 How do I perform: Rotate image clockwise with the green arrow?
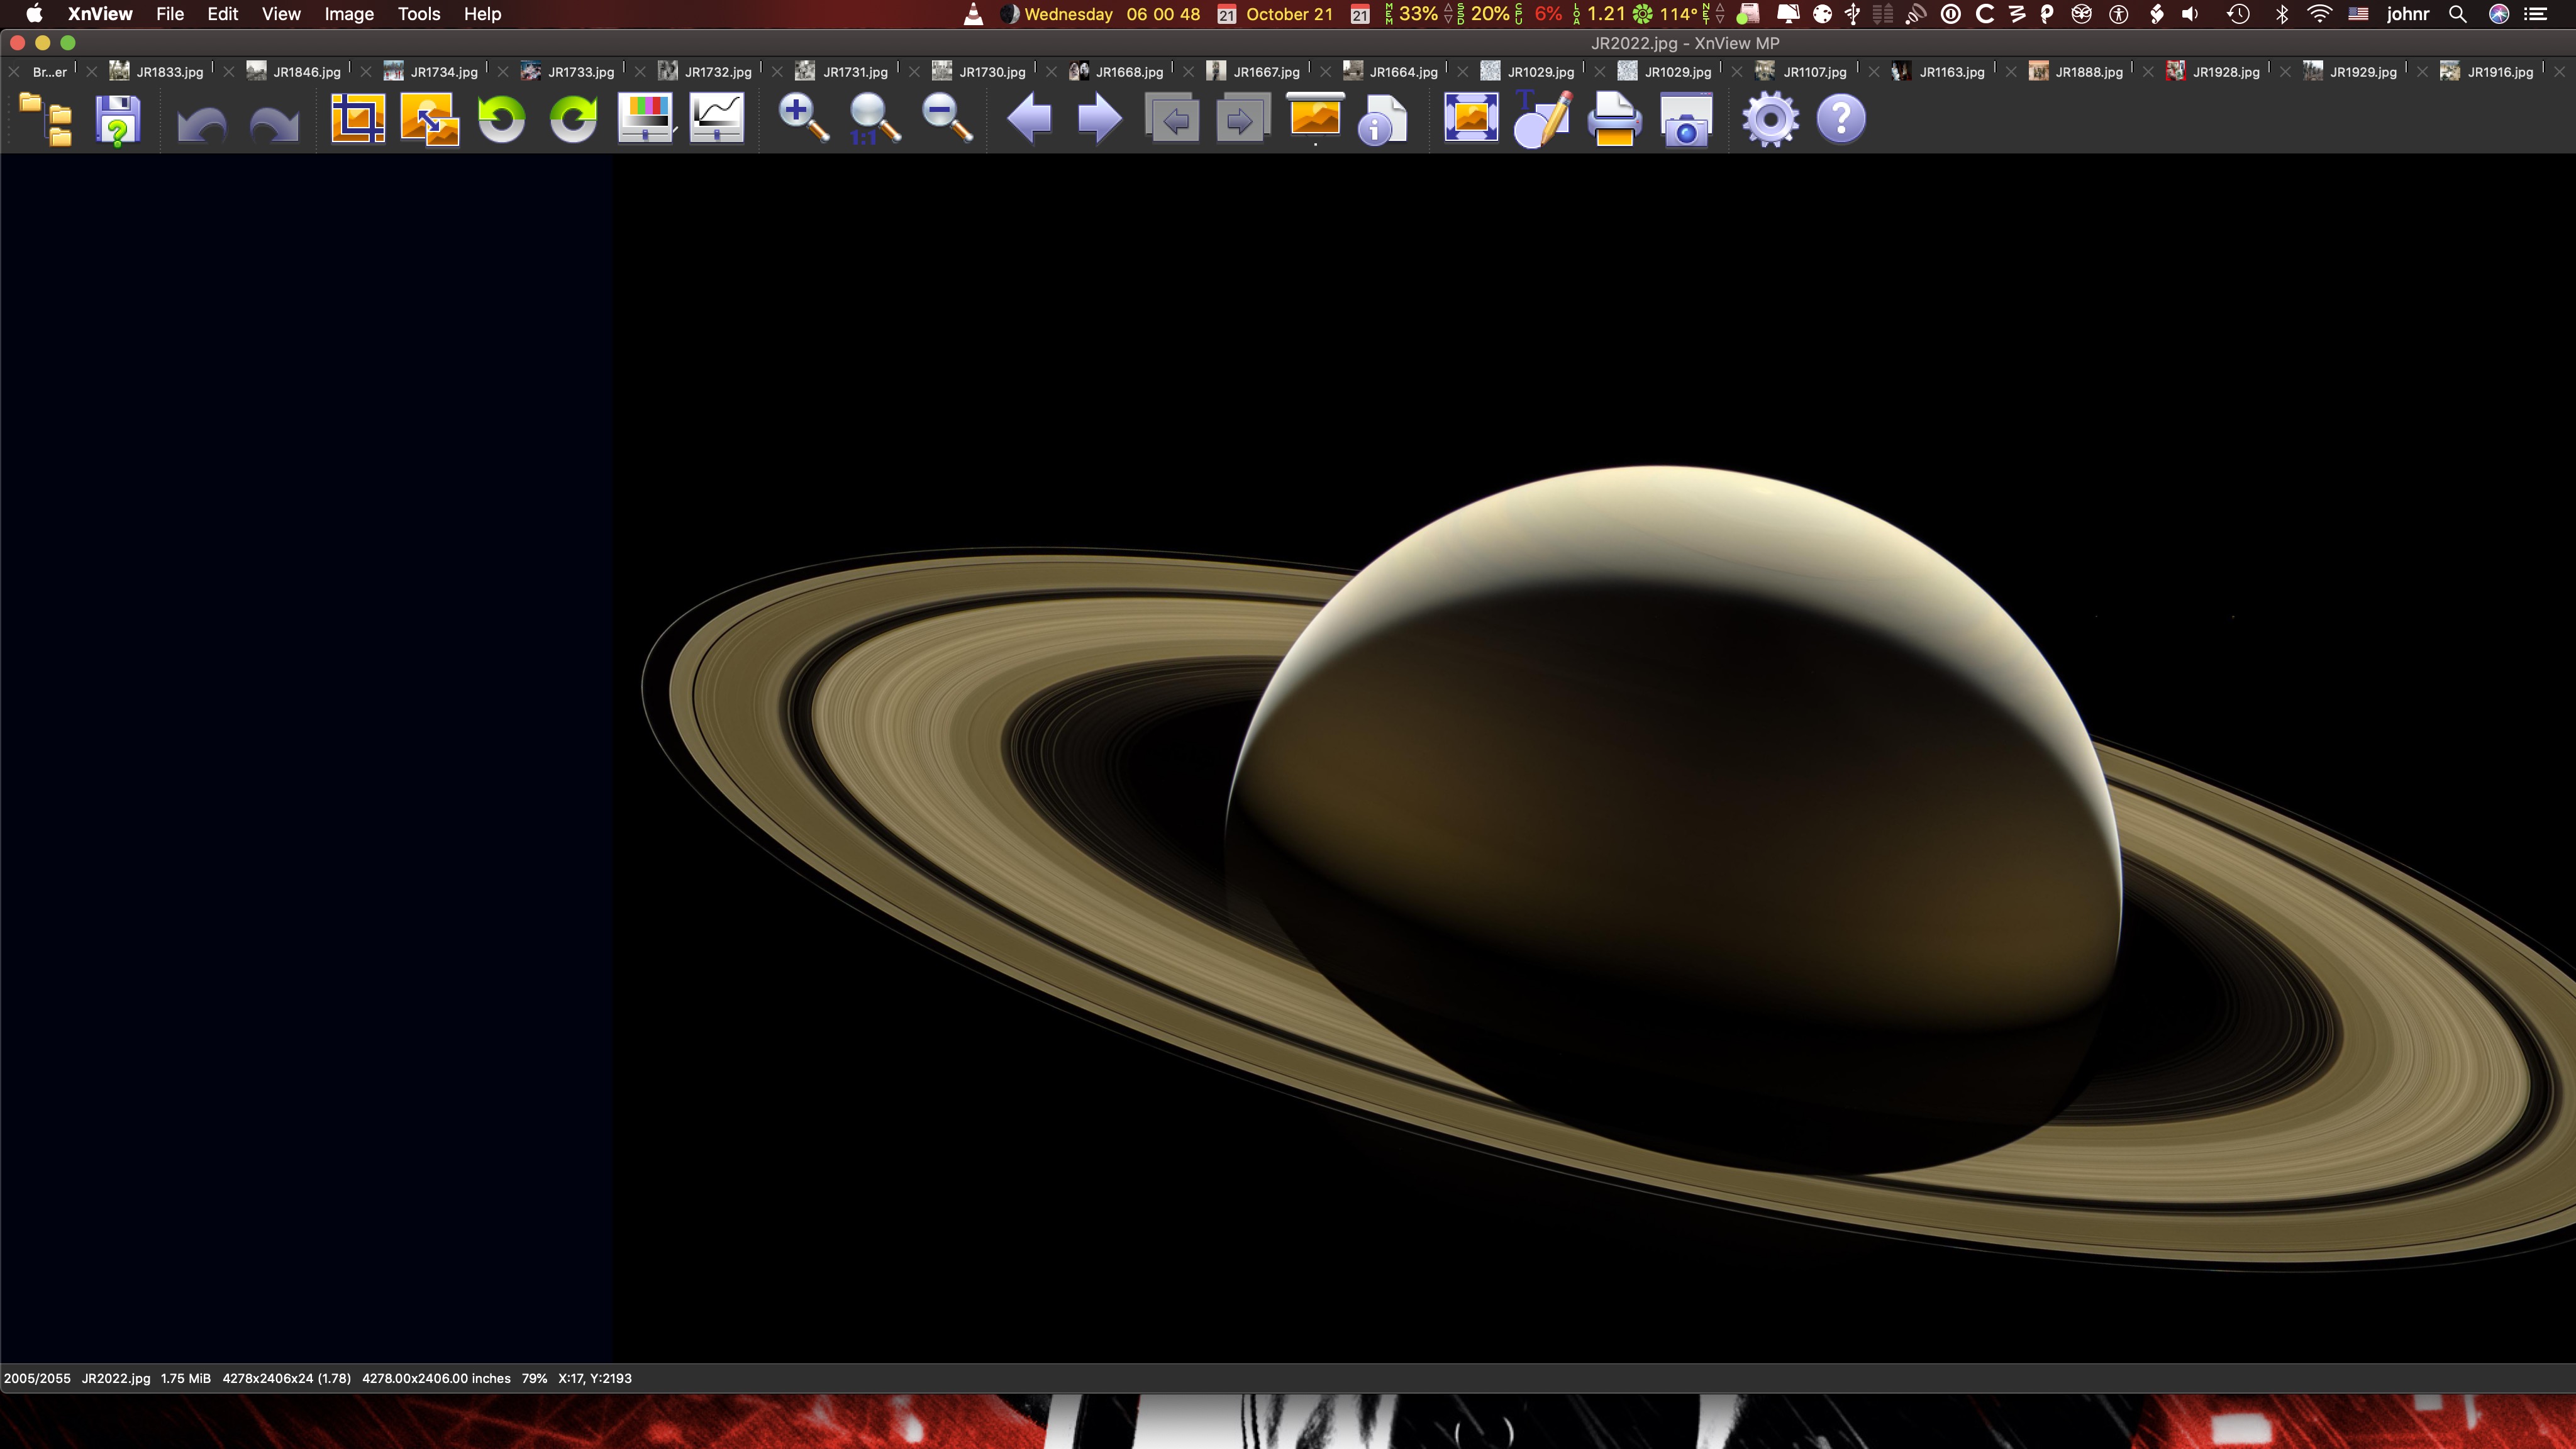click(573, 119)
